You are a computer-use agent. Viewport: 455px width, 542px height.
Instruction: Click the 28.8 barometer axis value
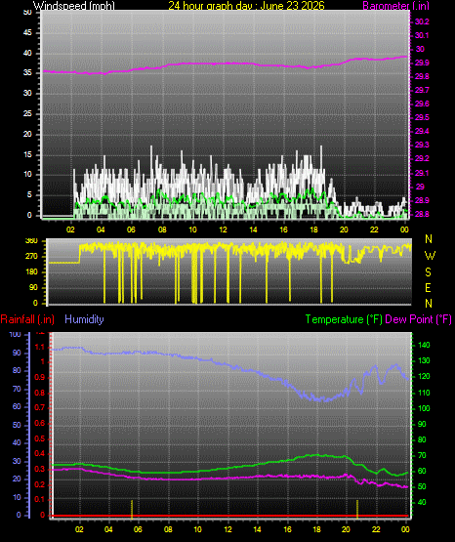tap(422, 214)
